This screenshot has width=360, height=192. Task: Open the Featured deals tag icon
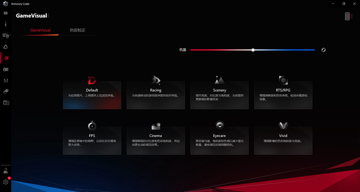click(x=6, y=92)
